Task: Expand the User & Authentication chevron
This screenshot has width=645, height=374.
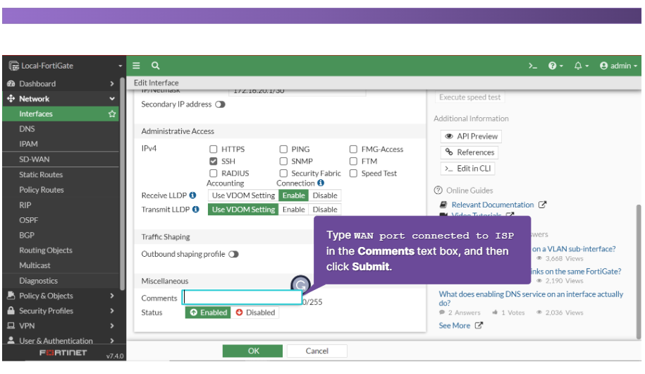Action: pyautogui.click(x=112, y=340)
